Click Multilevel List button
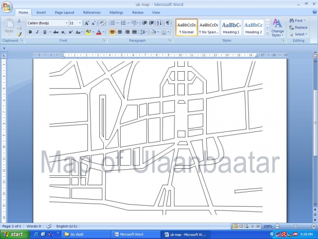The width and height of the screenshot is (318, 239). (134, 23)
